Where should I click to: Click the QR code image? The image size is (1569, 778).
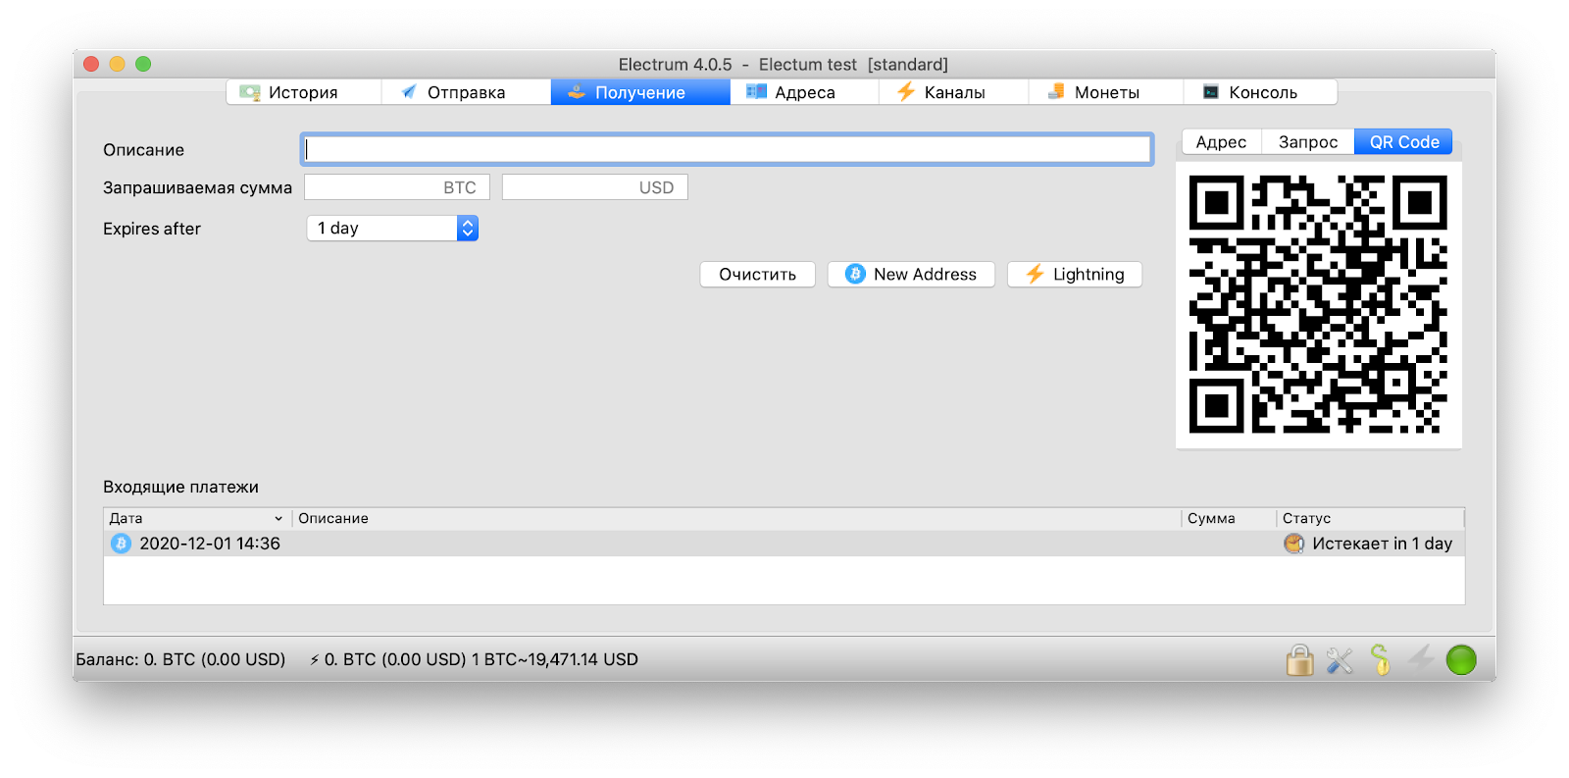pyautogui.click(x=1318, y=304)
